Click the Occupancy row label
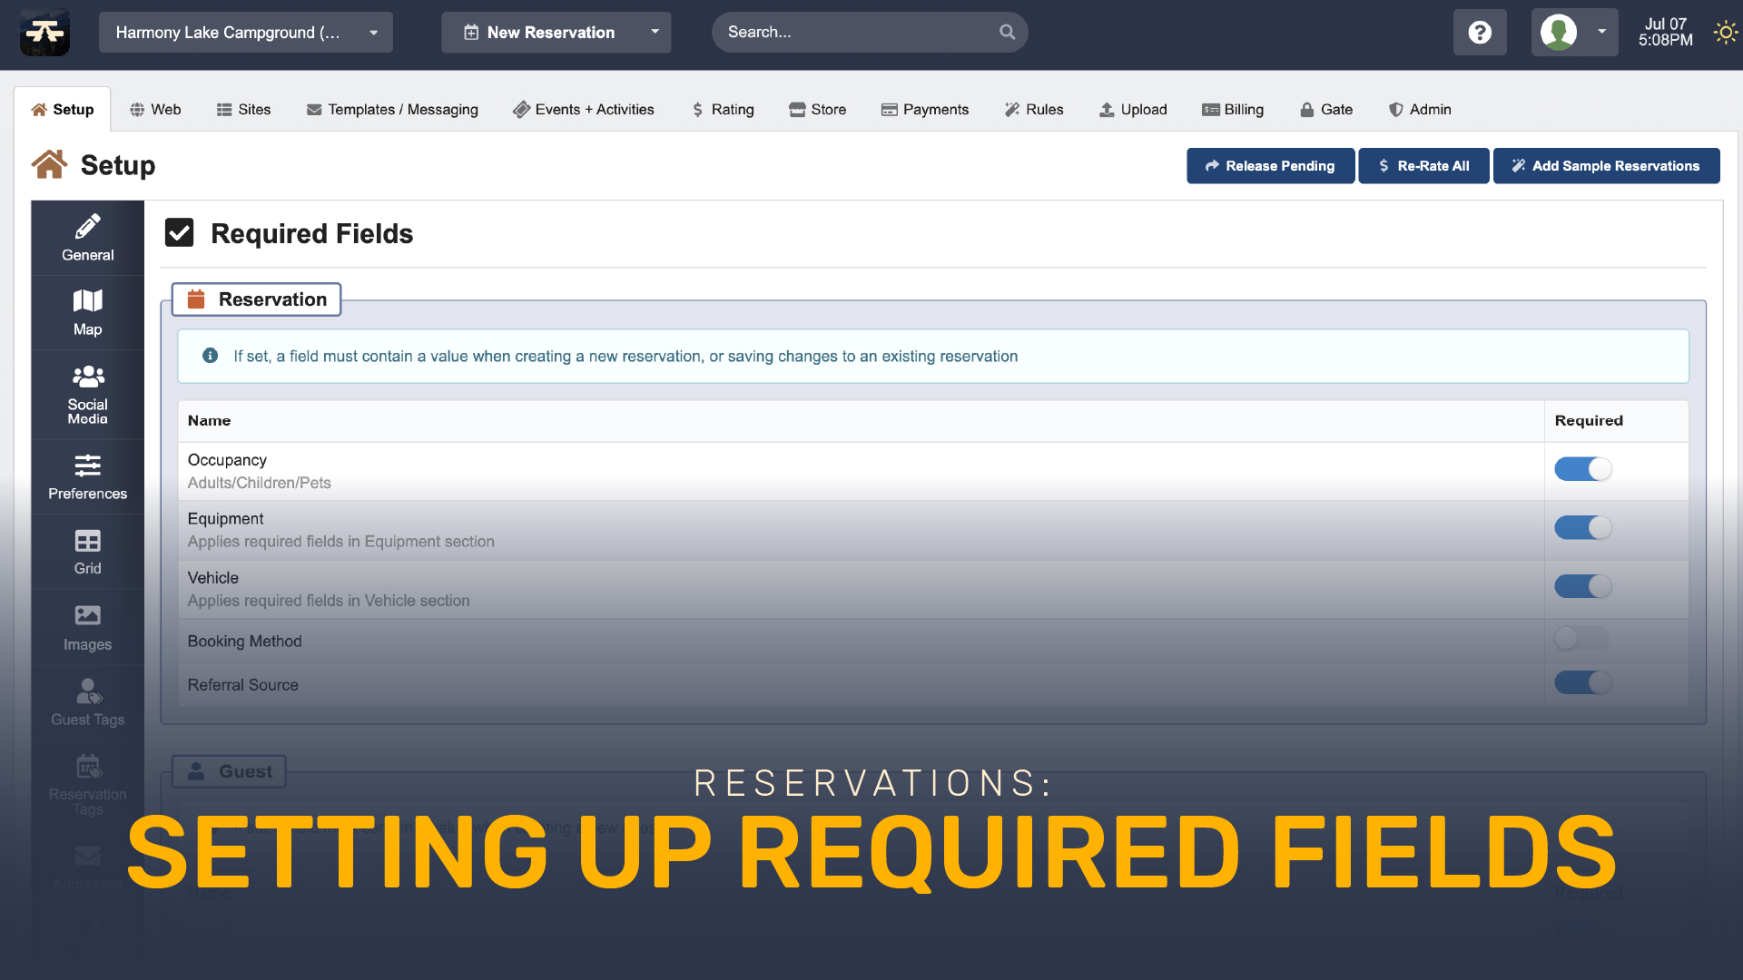The height and width of the screenshot is (980, 1743). coord(227,460)
